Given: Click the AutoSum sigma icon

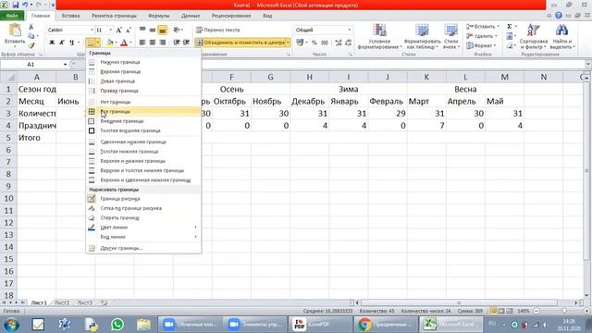Looking at the screenshot, I should pyautogui.click(x=510, y=27).
